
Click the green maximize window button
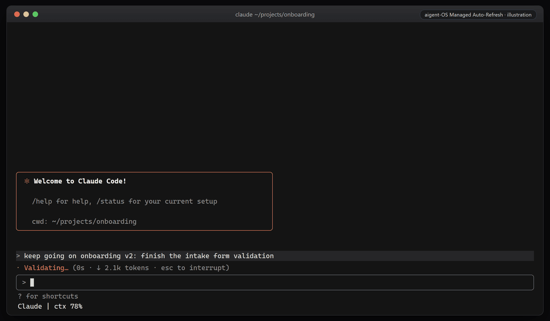(x=35, y=14)
